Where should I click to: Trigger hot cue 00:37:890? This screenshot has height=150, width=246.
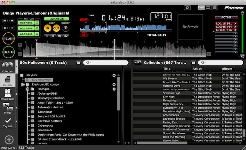pyautogui.click(x=26, y=34)
